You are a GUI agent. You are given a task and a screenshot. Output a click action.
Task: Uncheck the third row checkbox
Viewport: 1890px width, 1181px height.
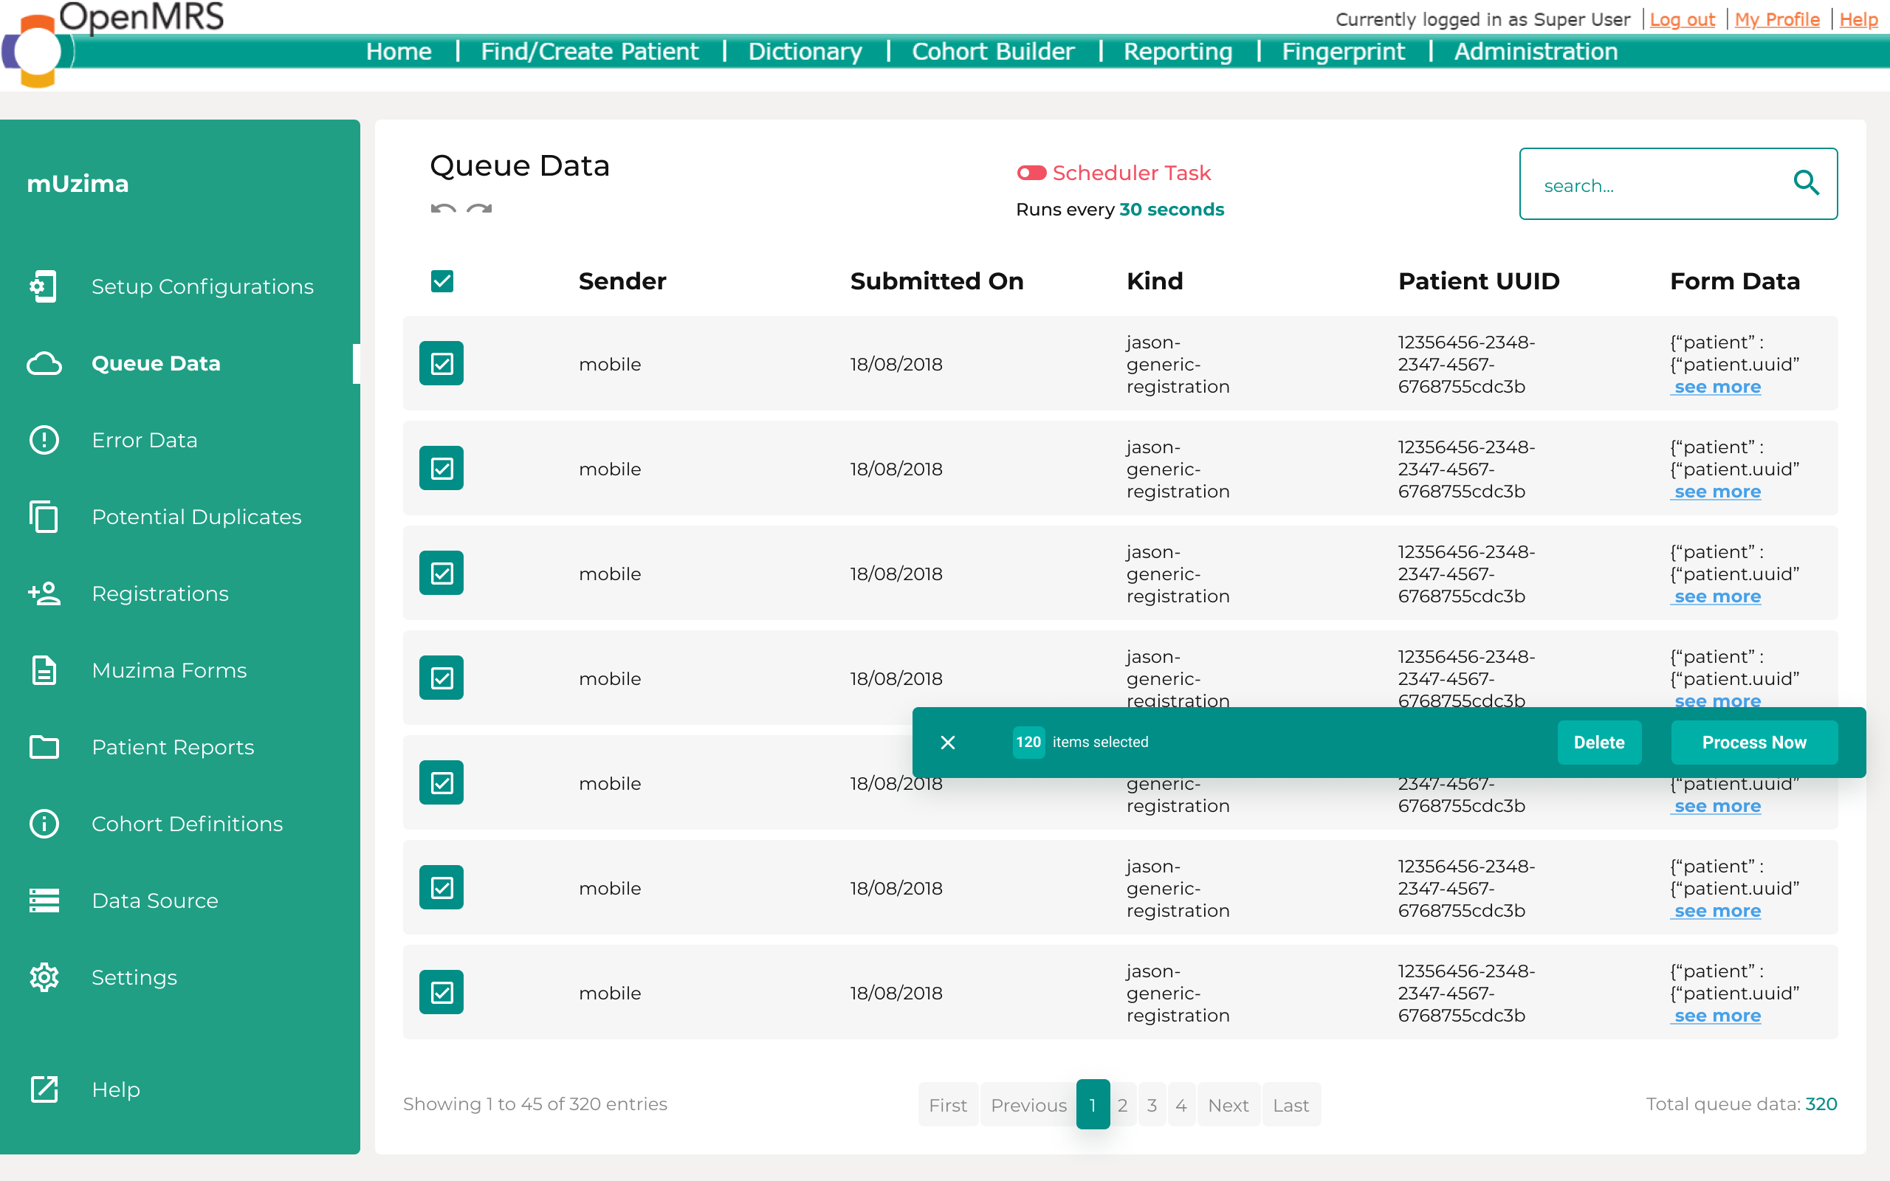click(441, 573)
